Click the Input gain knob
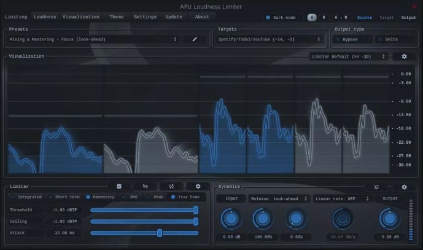This screenshot has width=423, height=250. [231, 219]
